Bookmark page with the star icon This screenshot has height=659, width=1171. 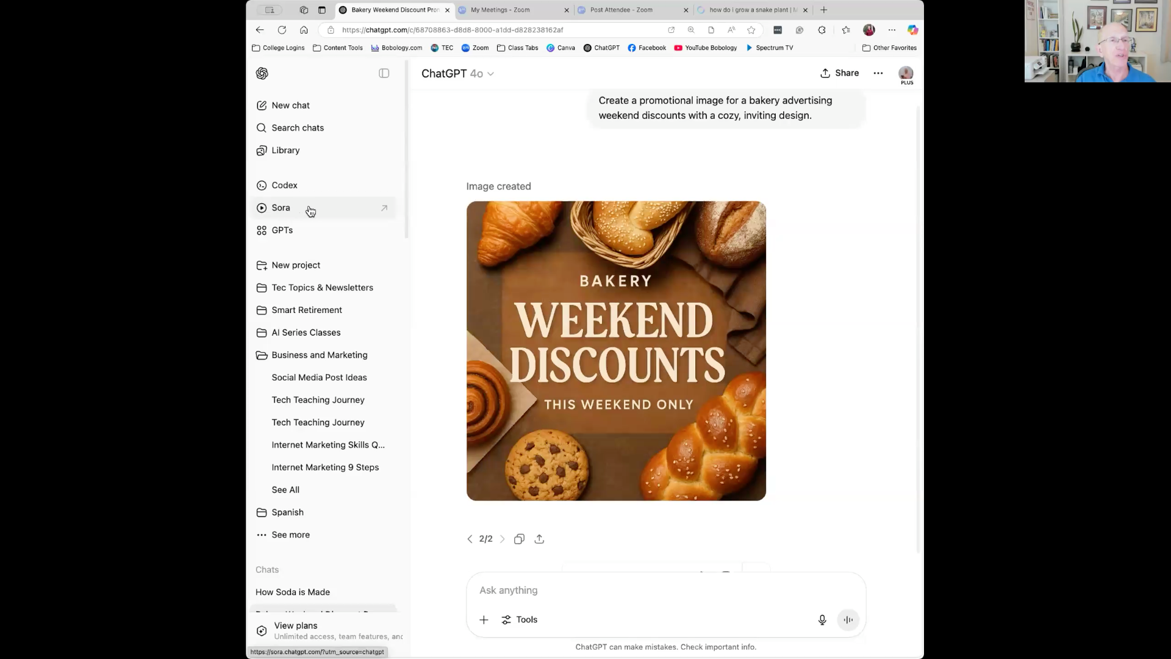751,30
